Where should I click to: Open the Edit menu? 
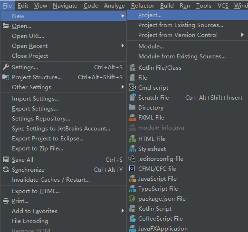point(23,6)
